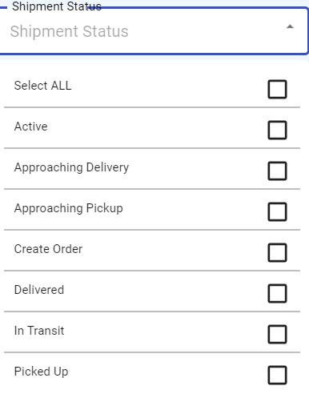309x402 pixels.
Task: Check the Select ALL checkbox
Action: (277, 89)
